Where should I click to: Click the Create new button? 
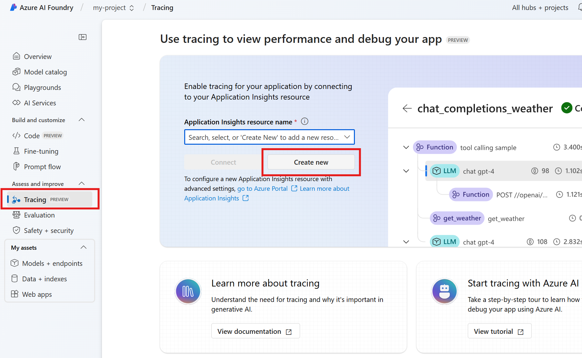[311, 162]
